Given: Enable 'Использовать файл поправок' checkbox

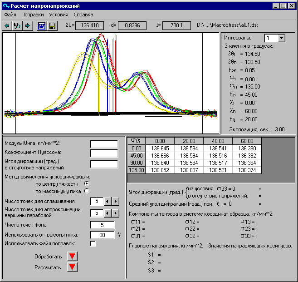Looking at the screenshot, I should pos(93,244).
